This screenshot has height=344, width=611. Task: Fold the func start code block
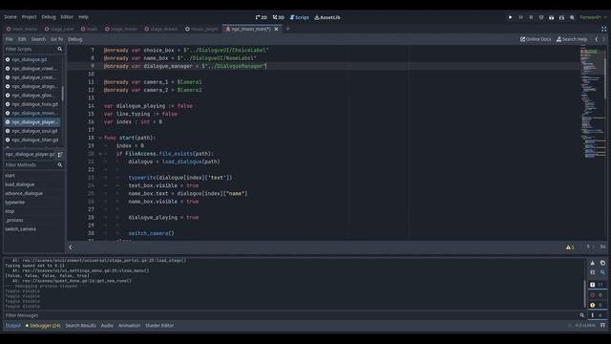pos(100,138)
